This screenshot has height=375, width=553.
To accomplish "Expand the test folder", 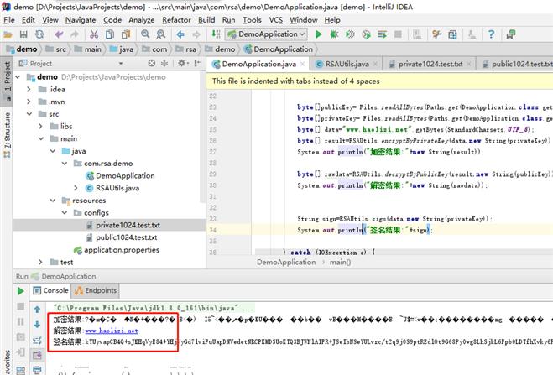I will point(40,262).
